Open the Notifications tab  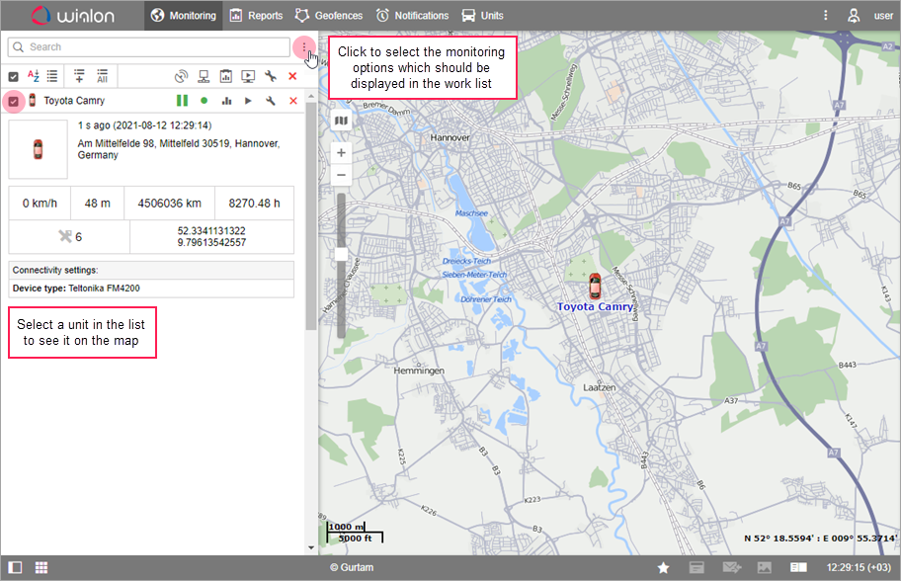[412, 16]
